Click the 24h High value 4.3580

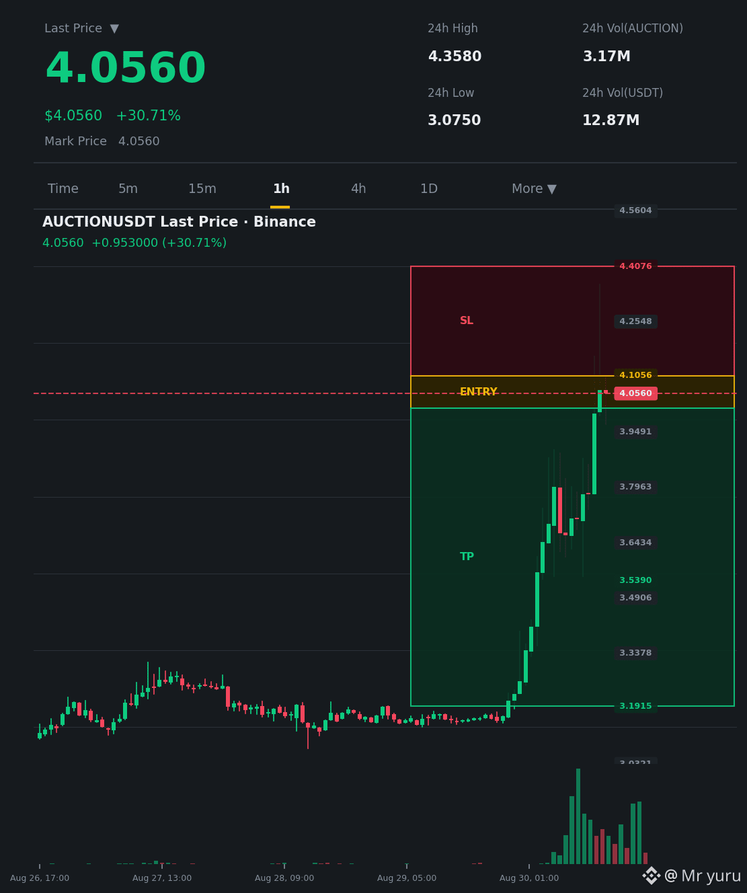[455, 57]
